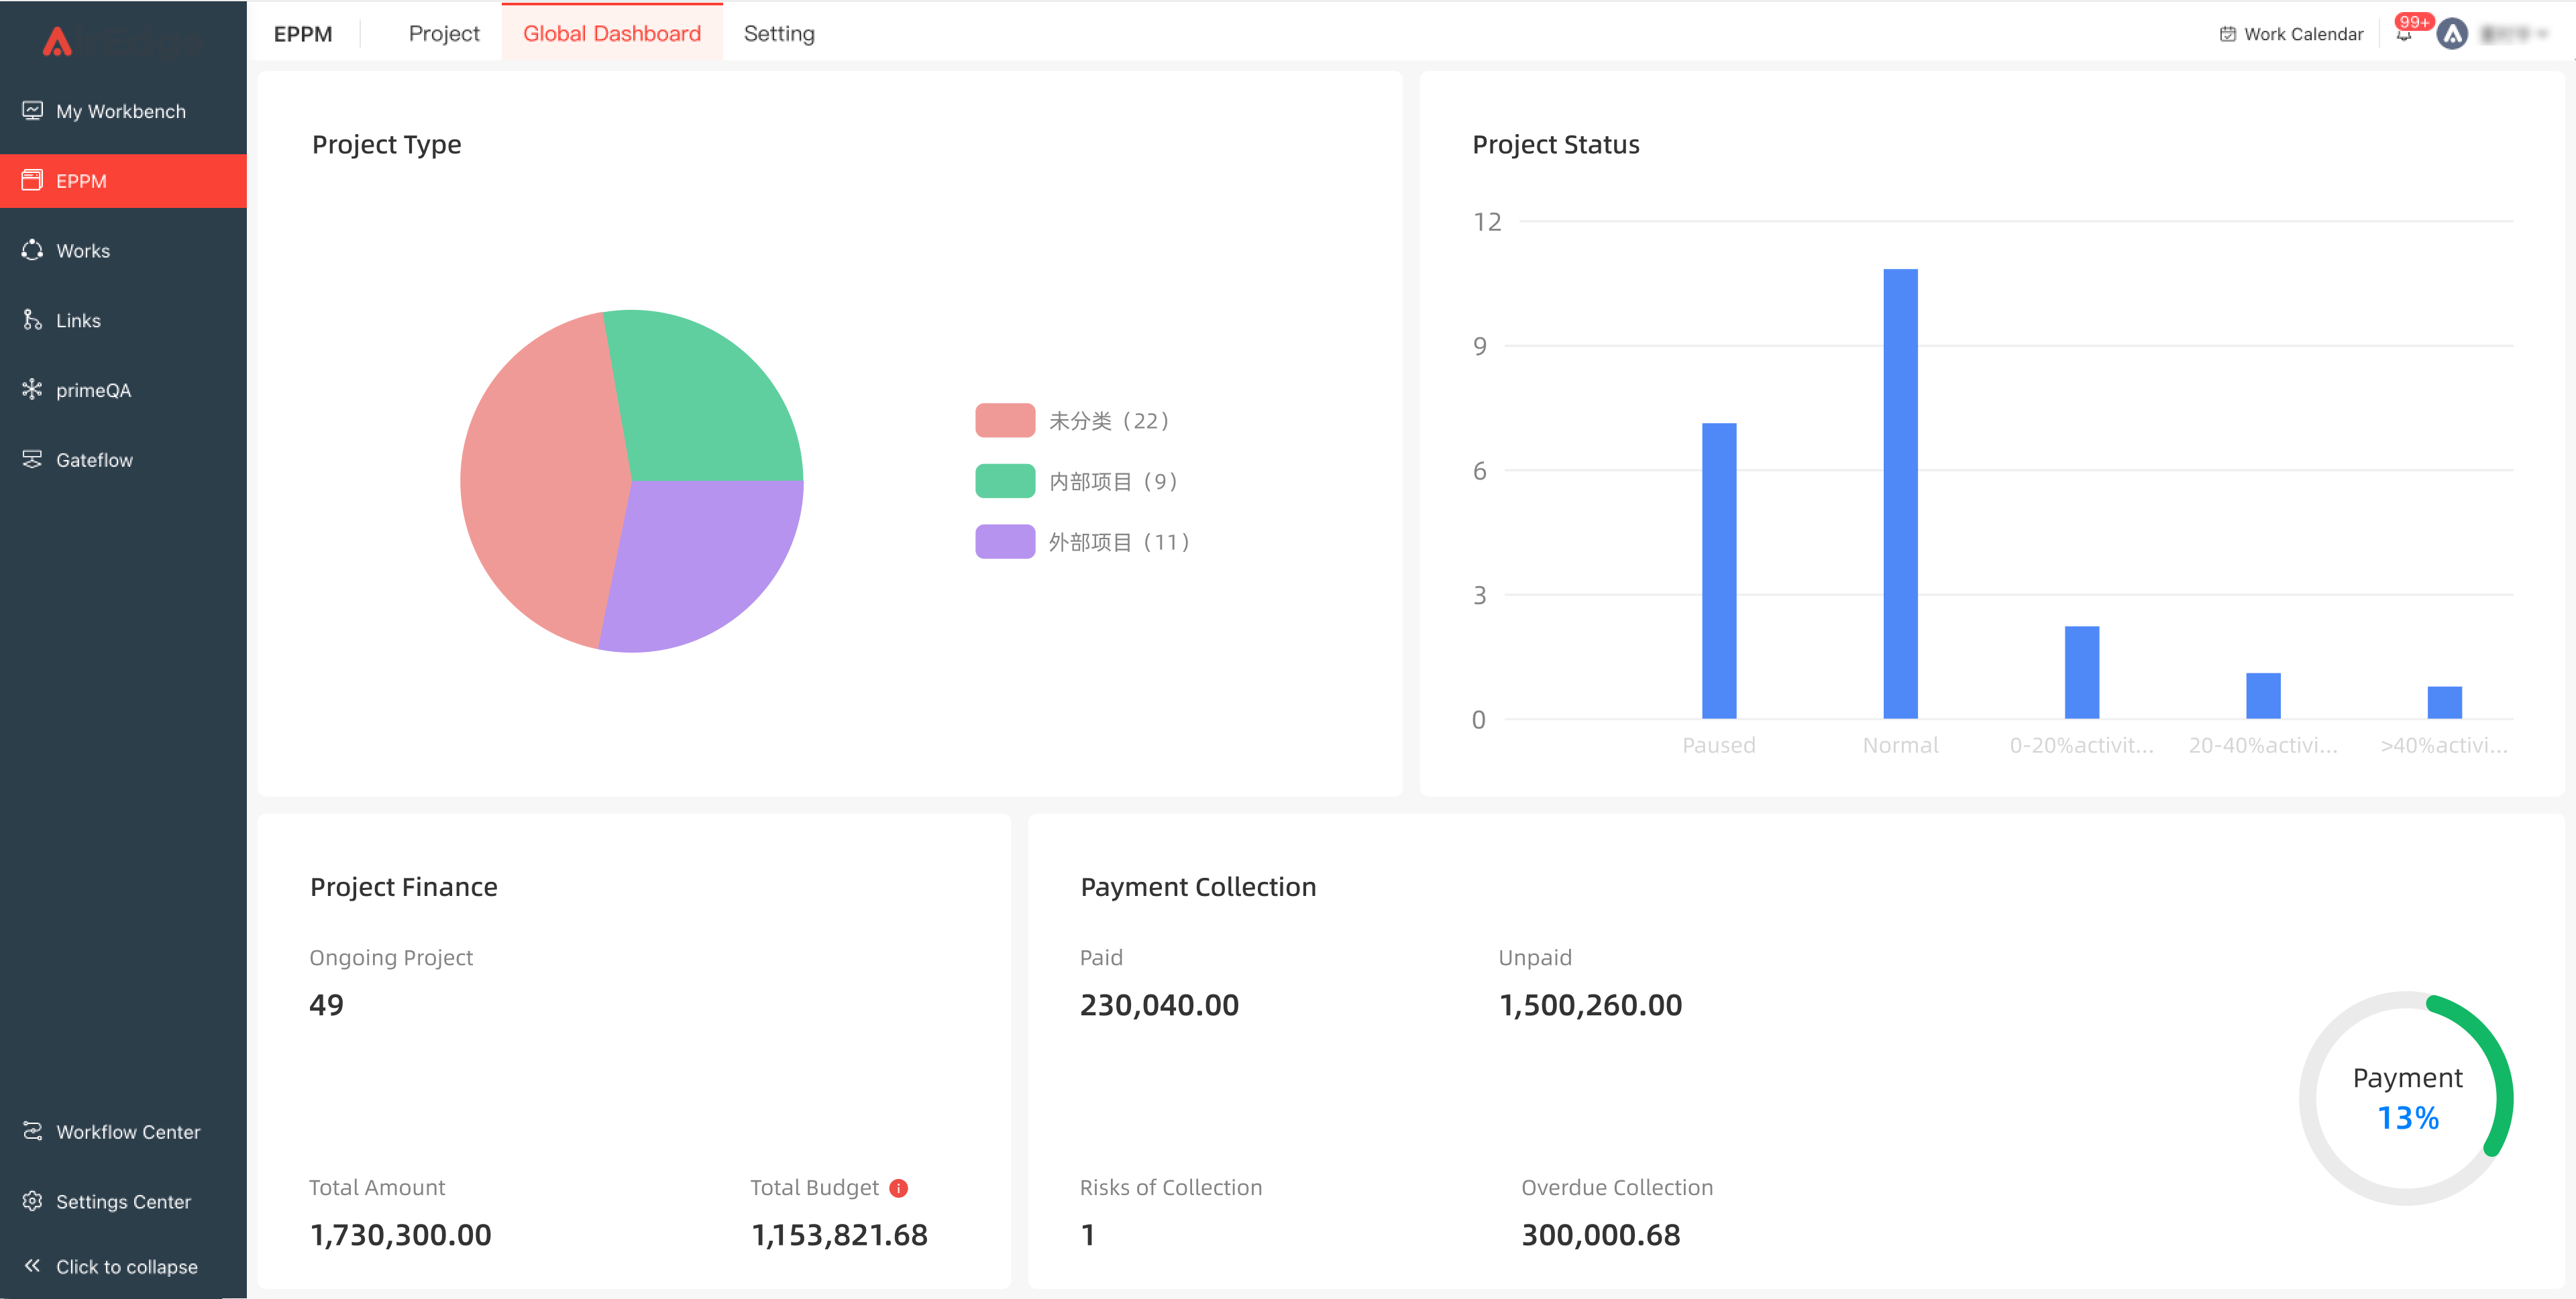Image resolution: width=2576 pixels, height=1299 pixels.
Task: Toggle the 外部项目 (11) legend swatch
Action: tap(1005, 542)
